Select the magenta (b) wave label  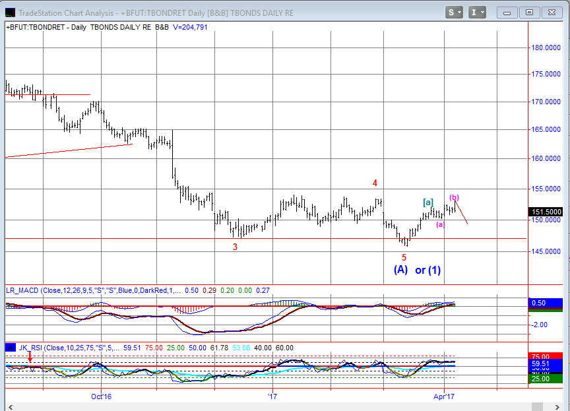point(454,198)
